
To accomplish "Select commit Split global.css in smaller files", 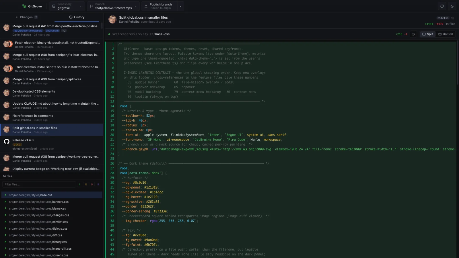I will point(52,130).
